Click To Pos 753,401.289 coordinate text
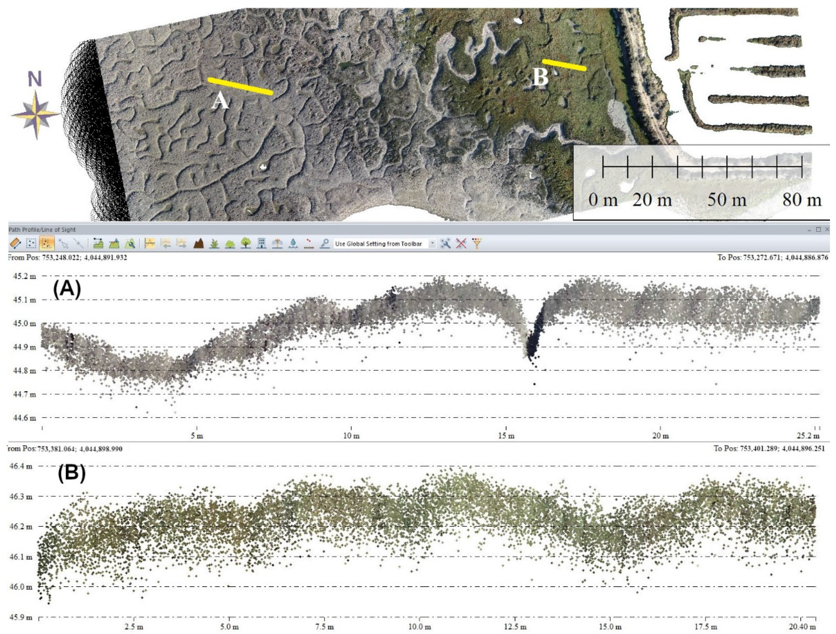The height and width of the screenshot is (634, 836). pyautogui.click(x=770, y=449)
